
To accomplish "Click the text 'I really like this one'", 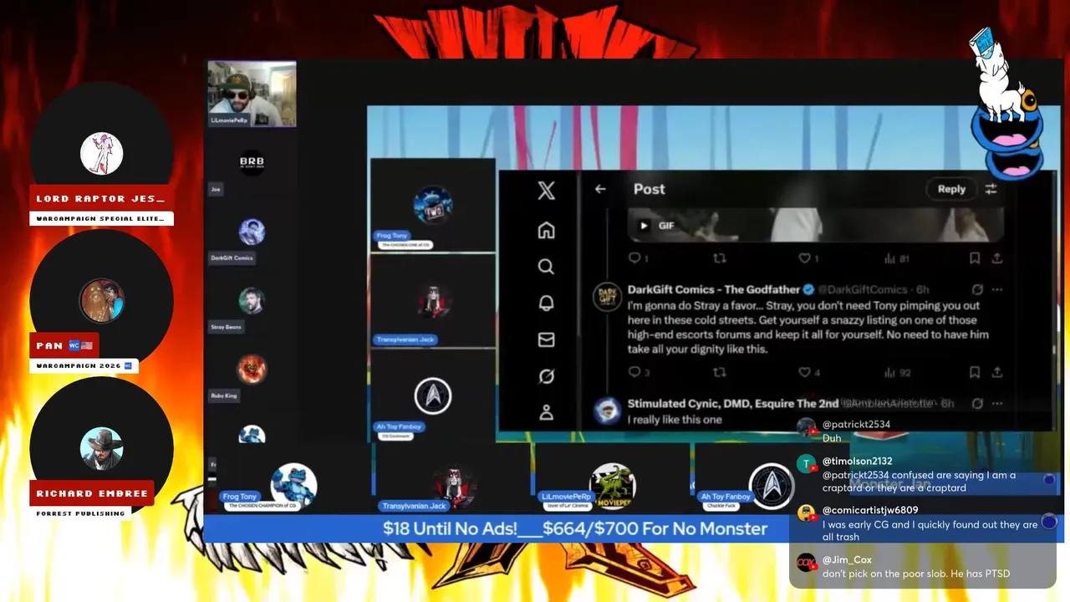I will (675, 420).
